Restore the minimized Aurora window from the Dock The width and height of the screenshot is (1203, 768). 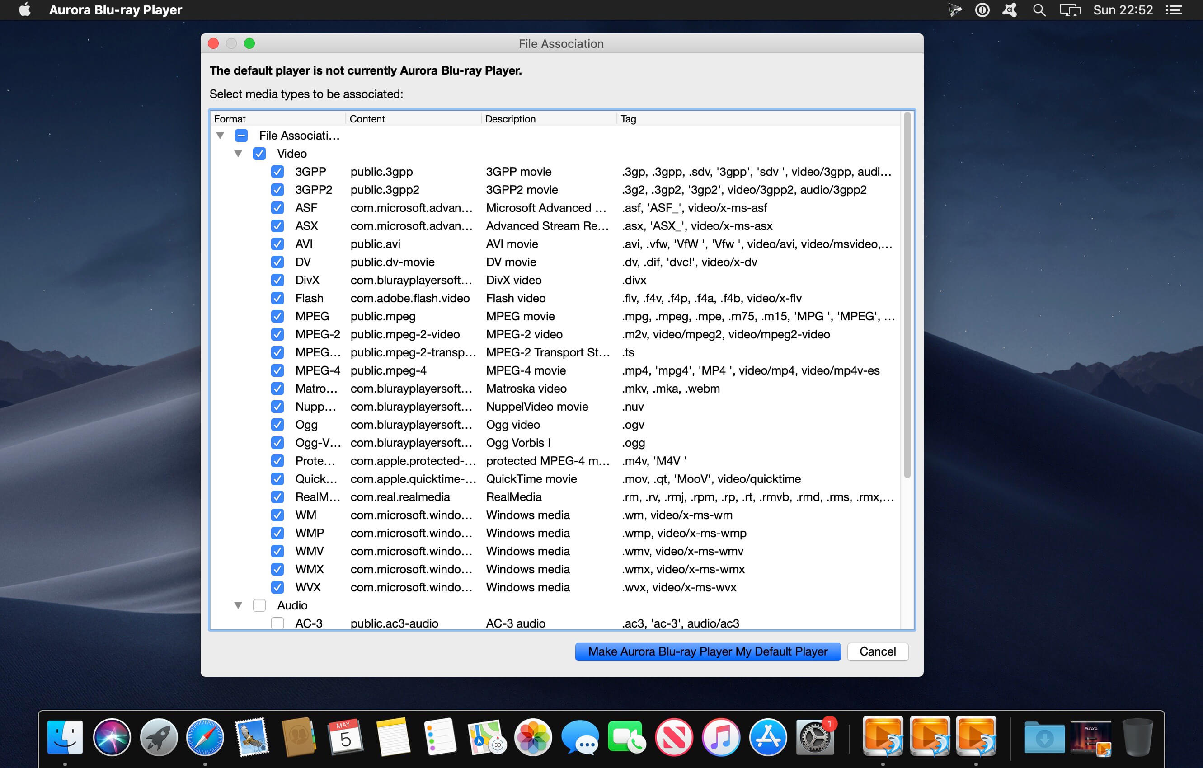pos(1090,738)
